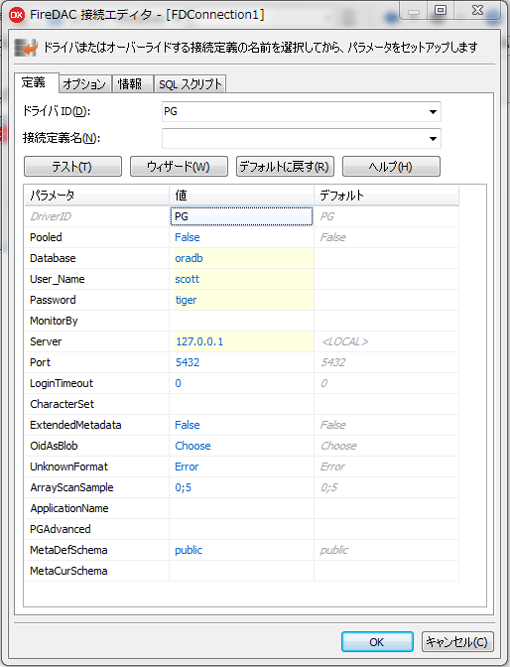Click the LoginTimeout parameter name
The width and height of the screenshot is (510, 667).
click(x=62, y=383)
